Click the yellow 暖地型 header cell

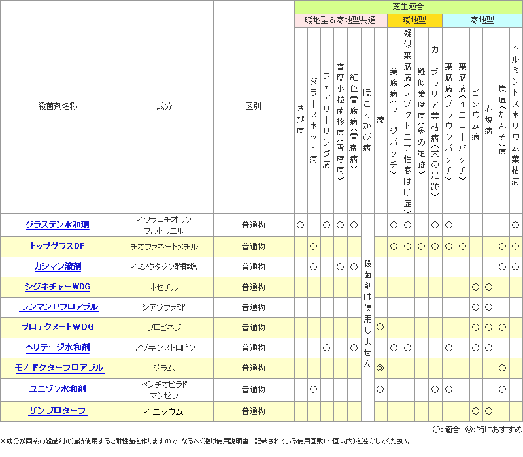click(x=414, y=21)
